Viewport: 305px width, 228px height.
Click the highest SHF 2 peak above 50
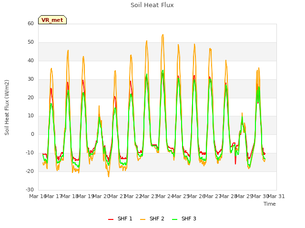click(163, 35)
